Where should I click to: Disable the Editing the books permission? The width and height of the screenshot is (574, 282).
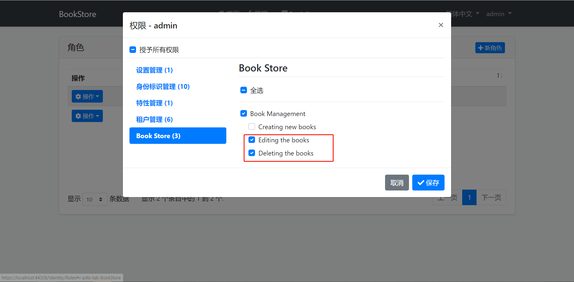pos(251,140)
